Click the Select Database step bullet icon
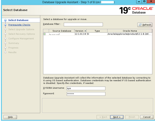This screenshot has width=155, height=122. click(5, 20)
